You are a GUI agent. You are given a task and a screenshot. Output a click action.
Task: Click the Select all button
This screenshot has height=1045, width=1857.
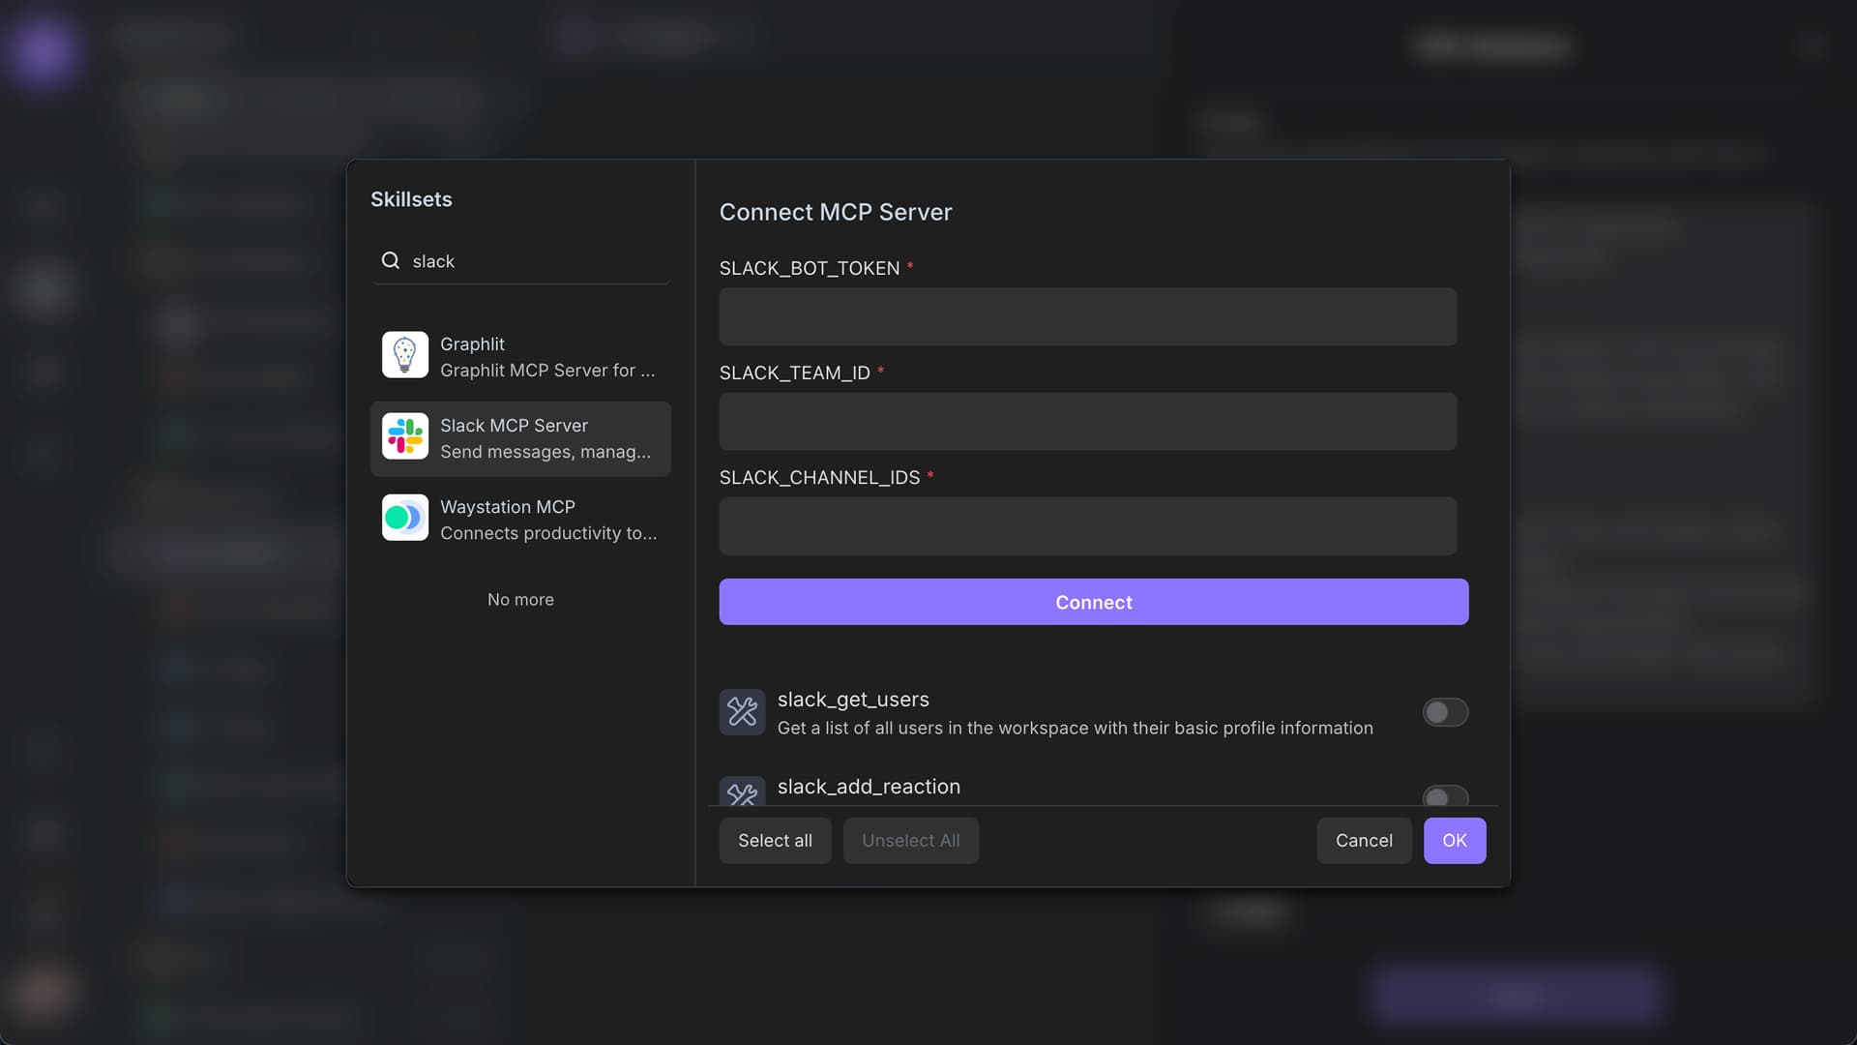775,840
